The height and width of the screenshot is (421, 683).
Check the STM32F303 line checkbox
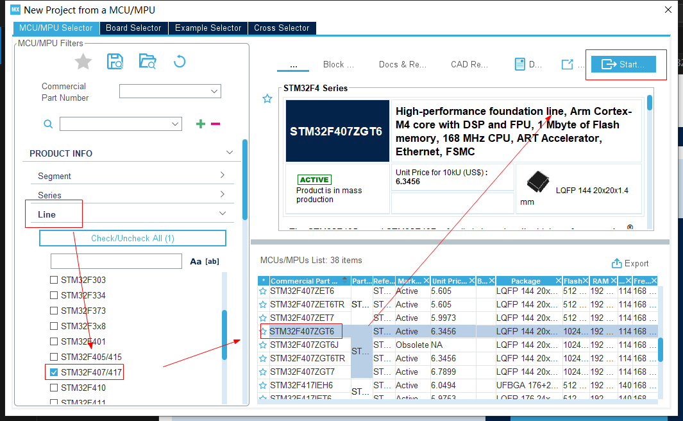coord(54,280)
